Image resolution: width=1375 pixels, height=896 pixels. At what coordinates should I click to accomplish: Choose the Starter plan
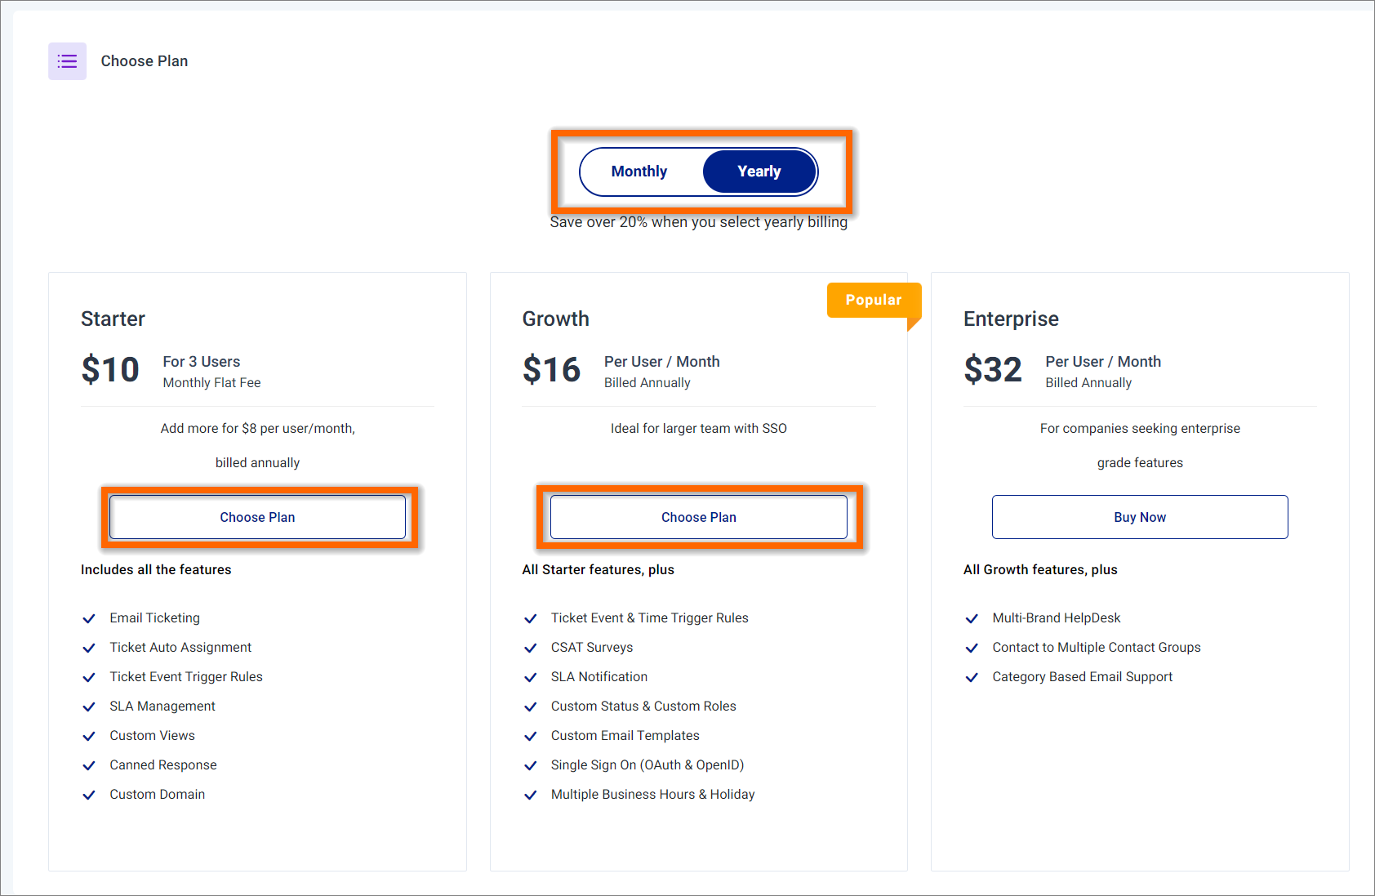[x=258, y=517]
